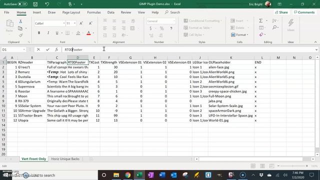Open the font size 11 dropdown
Image resolution: width=320 pixels, height=180 pixels.
(x=74, y=23)
